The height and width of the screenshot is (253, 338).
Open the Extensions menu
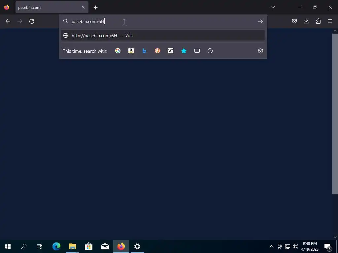click(318, 21)
